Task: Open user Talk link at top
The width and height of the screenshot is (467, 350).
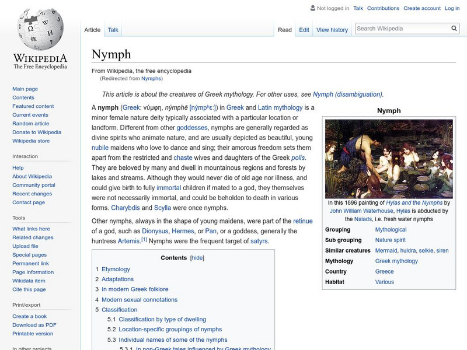Action: pos(358,8)
